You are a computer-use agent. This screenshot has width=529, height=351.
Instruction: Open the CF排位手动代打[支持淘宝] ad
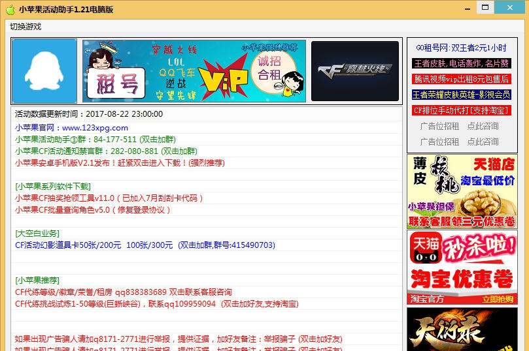(x=461, y=110)
